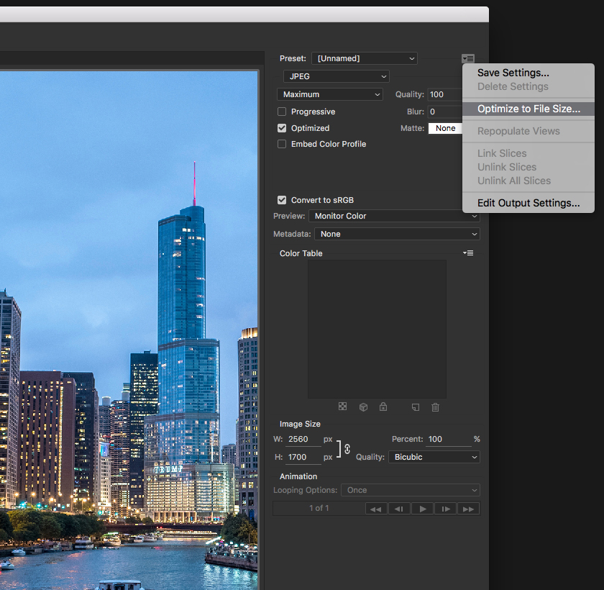Click the web-safe cube icon under color table
604x590 pixels.
[363, 407]
